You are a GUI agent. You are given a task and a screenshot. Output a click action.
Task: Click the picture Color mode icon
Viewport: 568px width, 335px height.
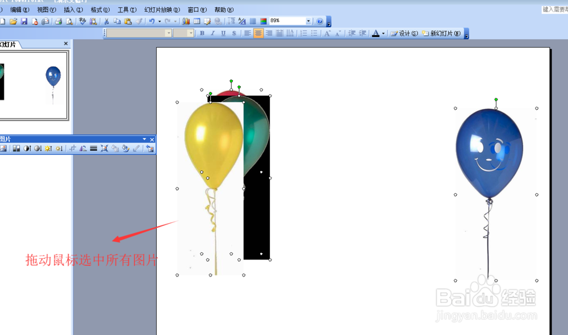pos(16,149)
